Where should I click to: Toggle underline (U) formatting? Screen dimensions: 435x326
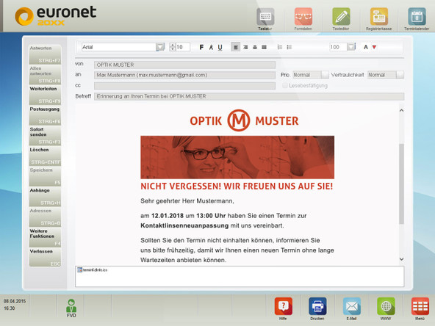click(220, 47)
